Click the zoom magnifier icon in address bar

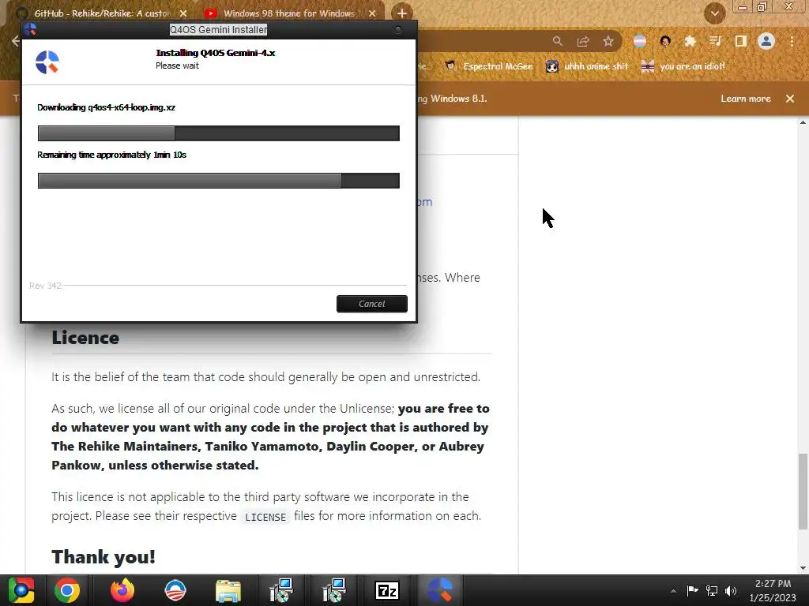point(557,41)
